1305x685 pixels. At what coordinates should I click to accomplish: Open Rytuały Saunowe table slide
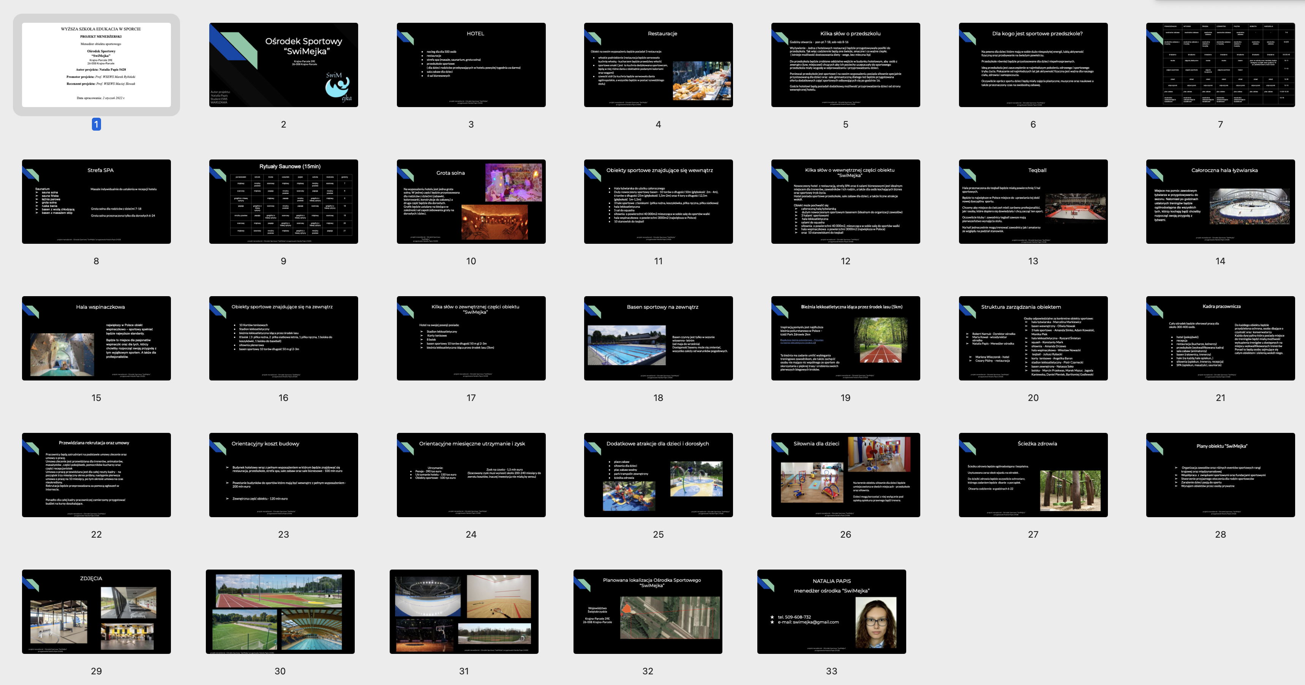click(283, 201)
